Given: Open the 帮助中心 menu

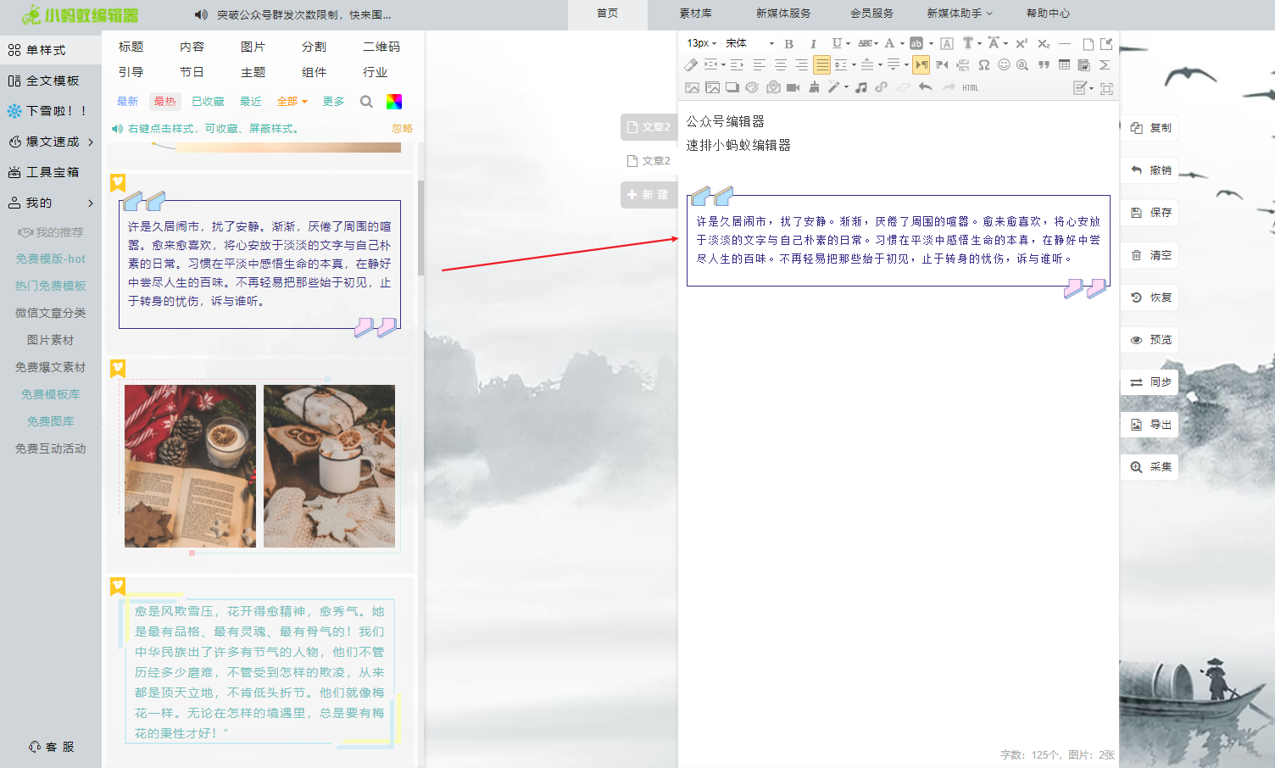Looking at the screenshot, I should (1048, 14).
